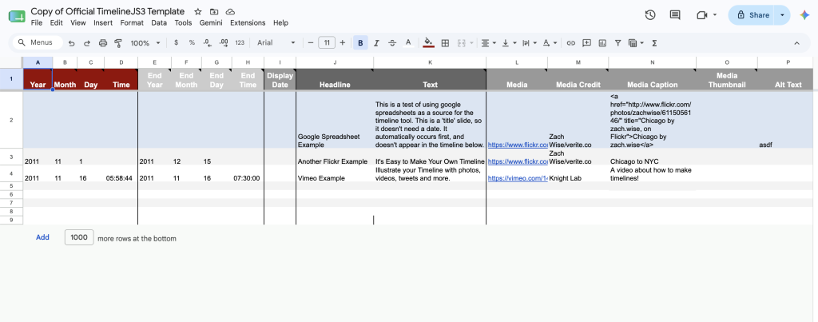The height and width of the screenshot is (322, 818).
Task: Open the vimeo.com media link
Action: coord(517,178)
